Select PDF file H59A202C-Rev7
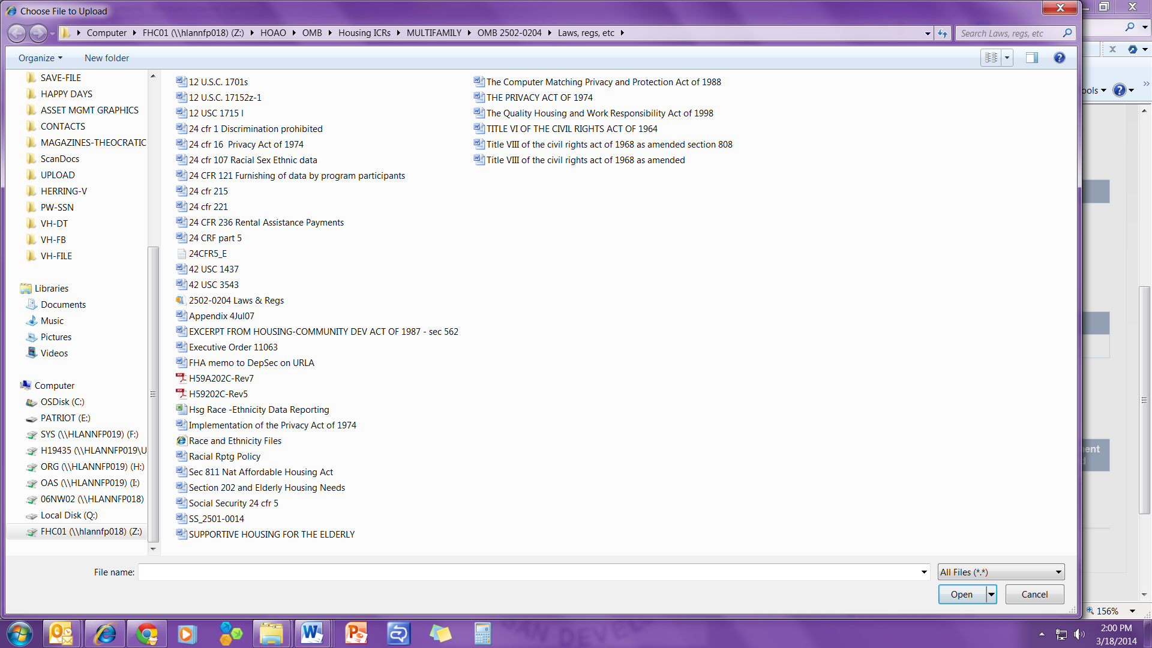The image size is (1152, 648). (x=221, y=378)
